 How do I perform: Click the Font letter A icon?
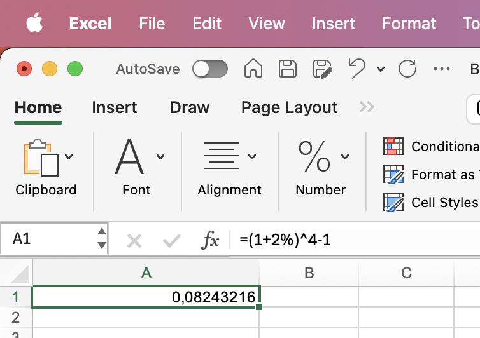(129, 156)
